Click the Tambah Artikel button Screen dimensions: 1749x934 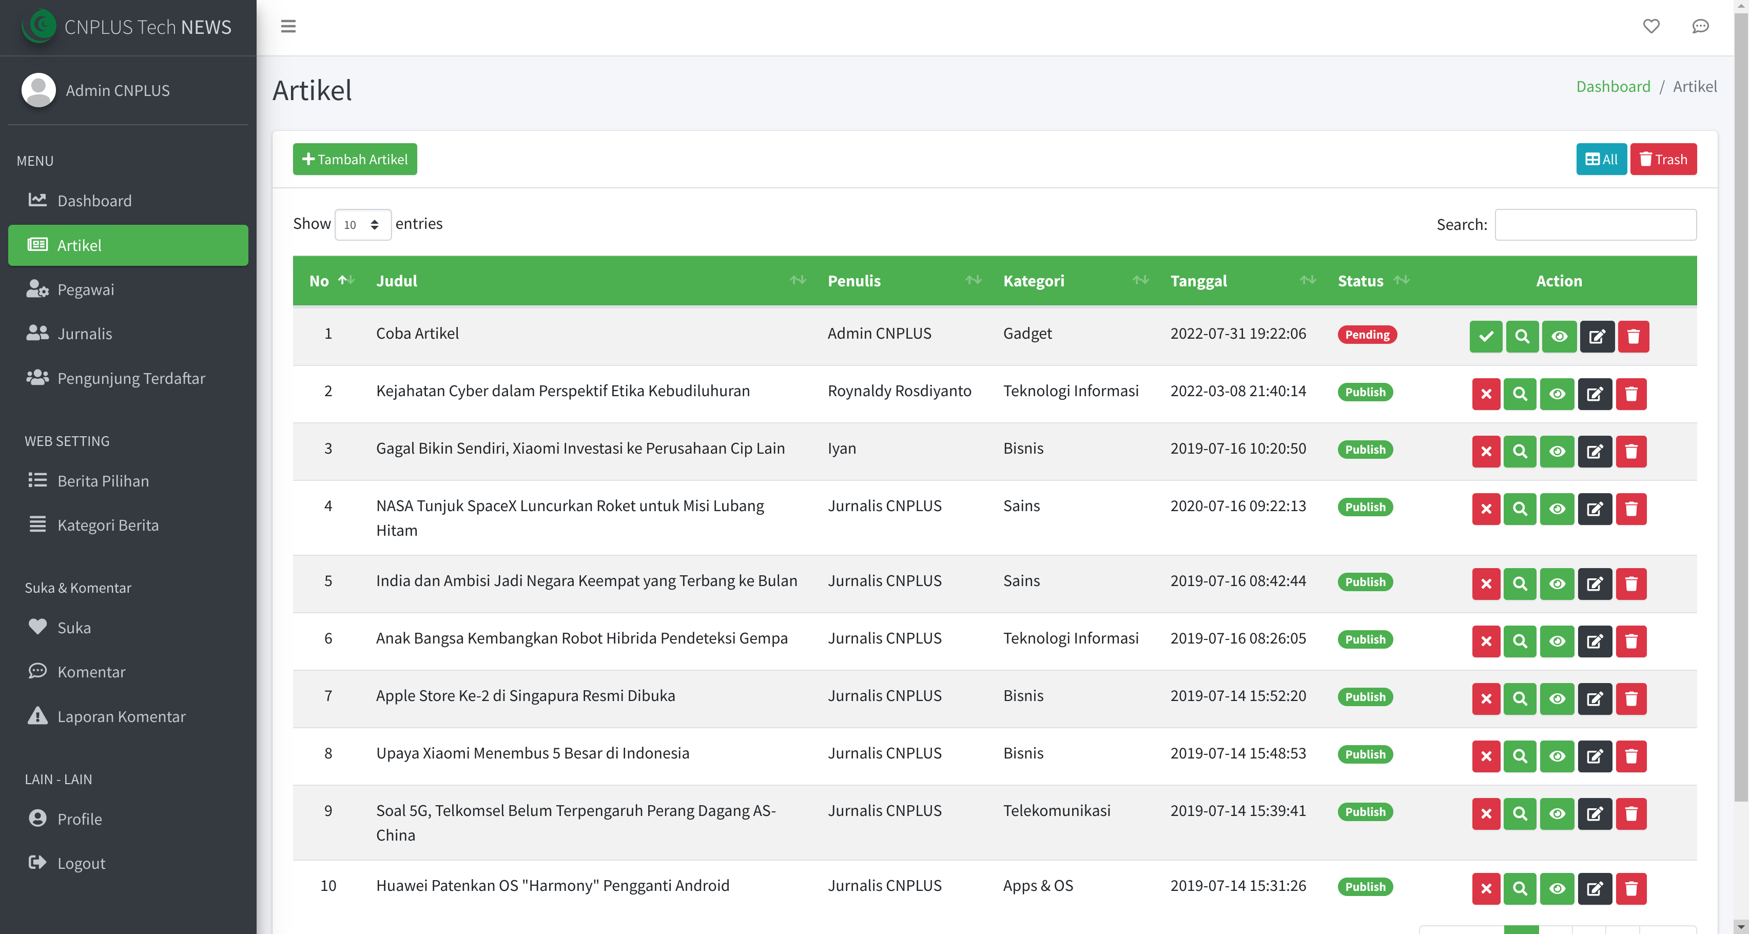pyautogui.click(x=355, y=159)
